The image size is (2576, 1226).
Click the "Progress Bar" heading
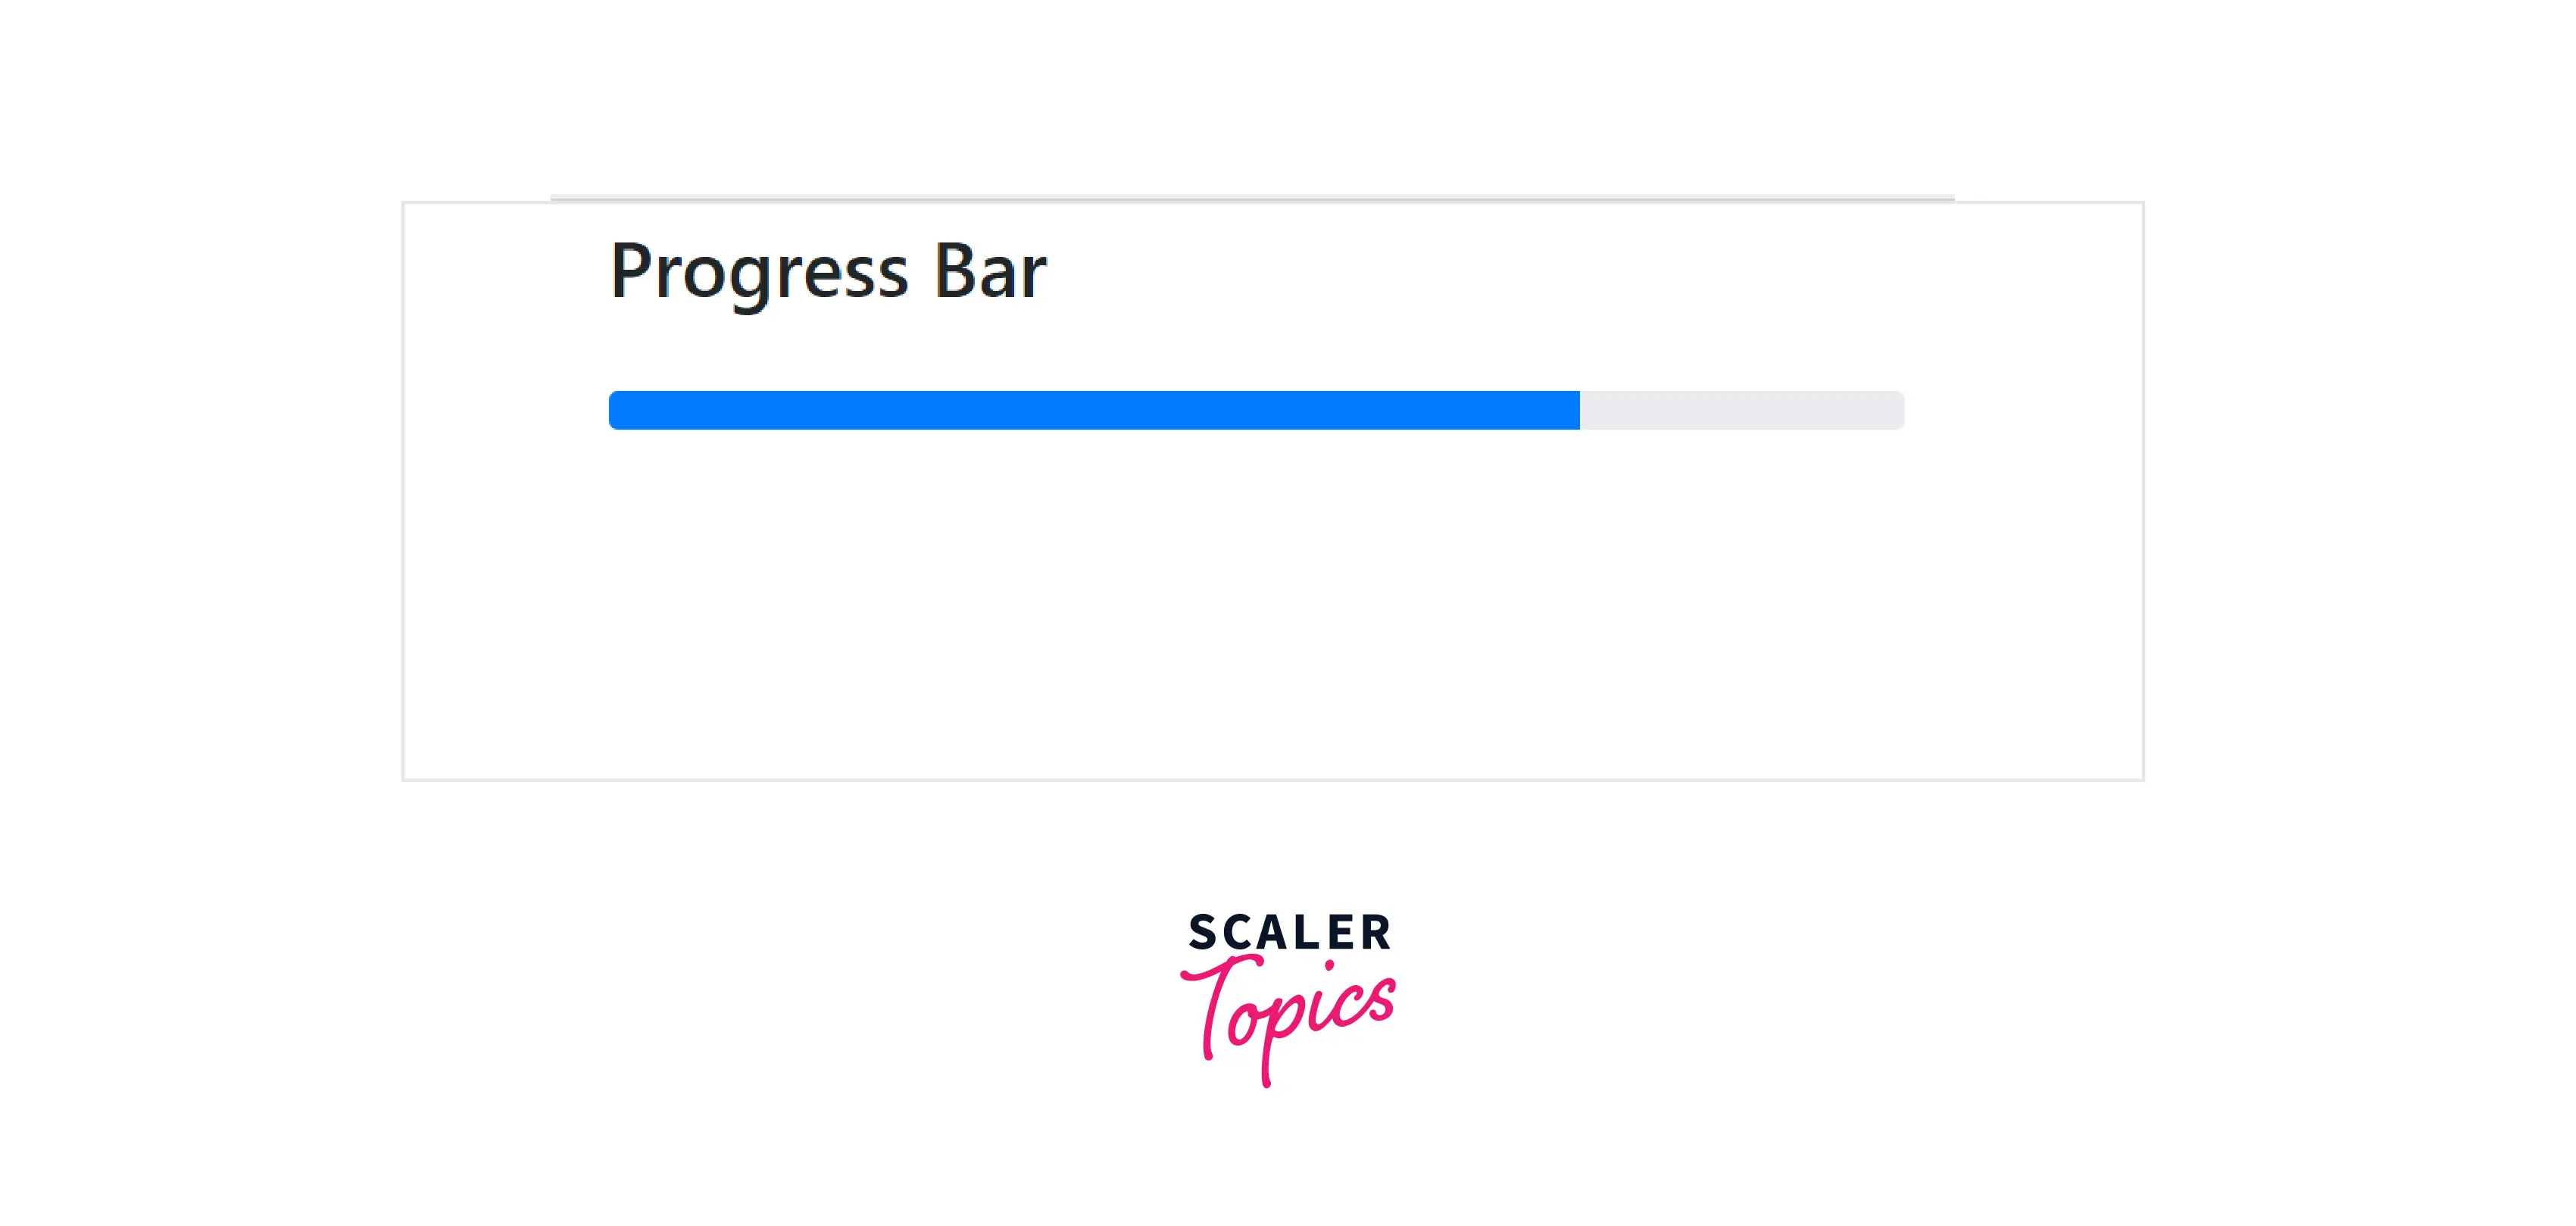pos(828,271)
